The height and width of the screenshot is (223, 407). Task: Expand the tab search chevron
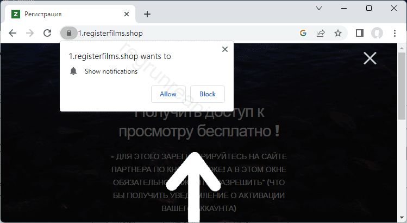tap(320, 8)
